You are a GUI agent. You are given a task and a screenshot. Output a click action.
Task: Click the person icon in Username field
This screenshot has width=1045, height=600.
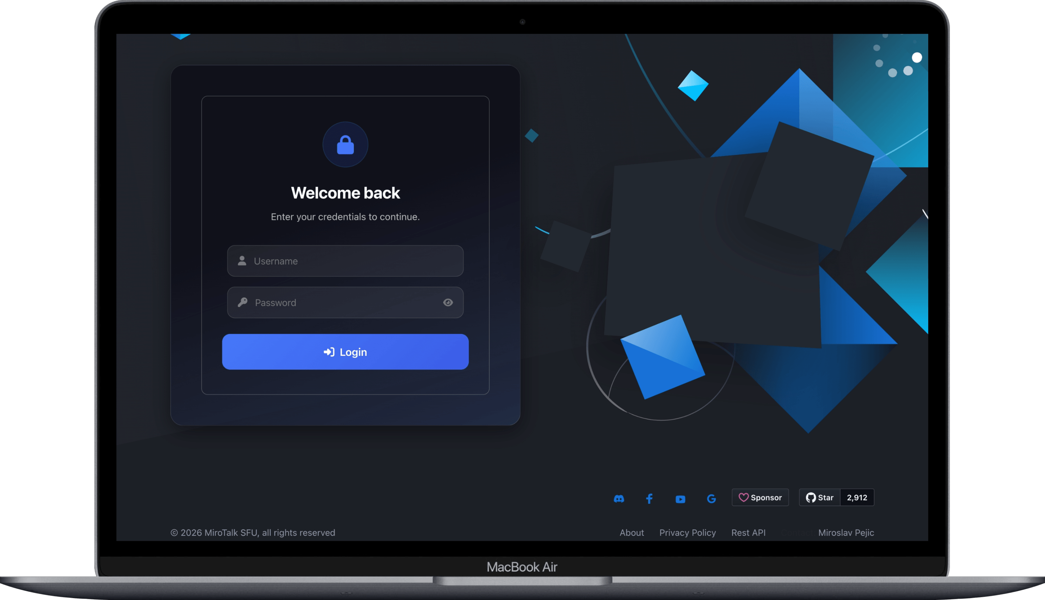click(242, 261)
